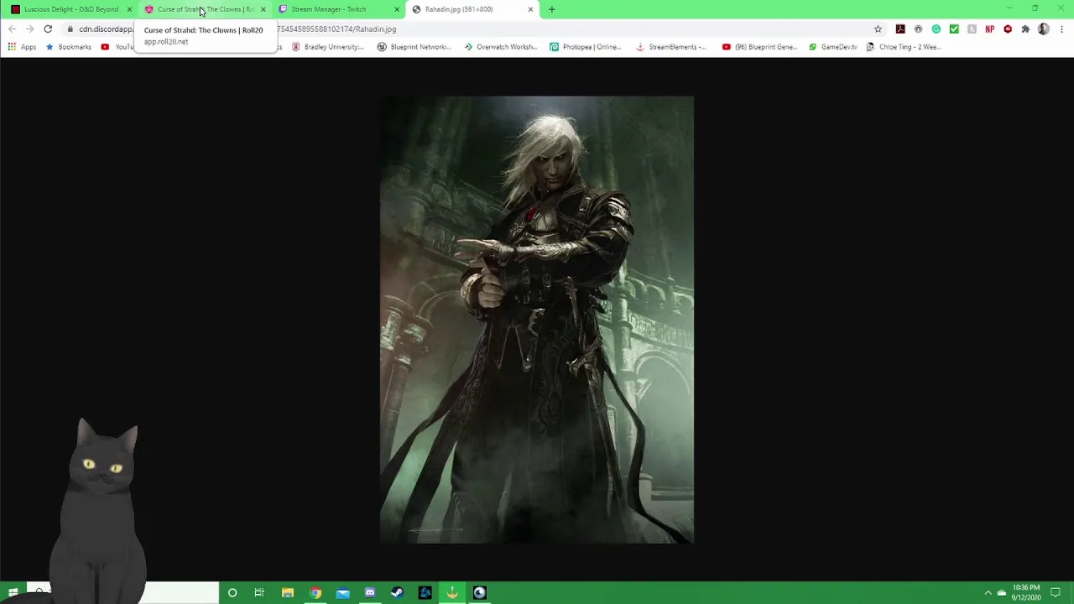Screen dimensions: 1074x604
Task: Open Cortana circle on taskbar
Action: (232, 592)
